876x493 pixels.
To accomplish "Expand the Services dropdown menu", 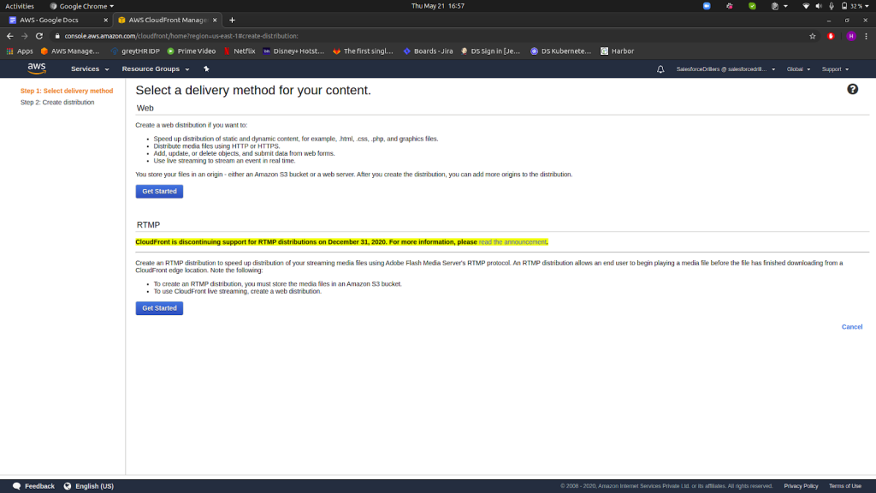I will (x=89, y=68).
